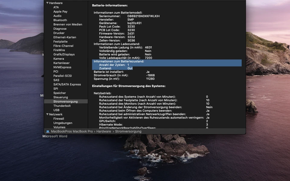This screenshot has height=181, width=290.
Task: Open SATA/SATA Express entry
Action: coord(67,84)
